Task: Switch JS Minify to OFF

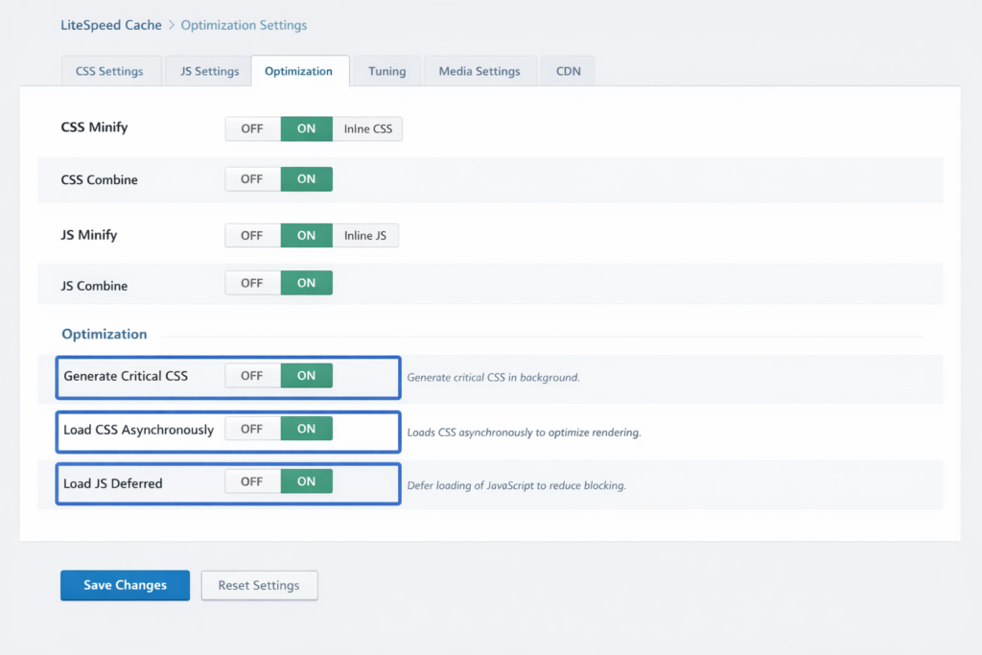Action: pos(252,235)
